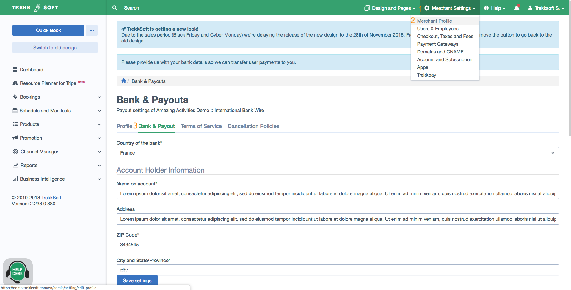Click the City and State/Province field
Image resolution: width=571 pixels, height=290 pixels.
[338, 270]
